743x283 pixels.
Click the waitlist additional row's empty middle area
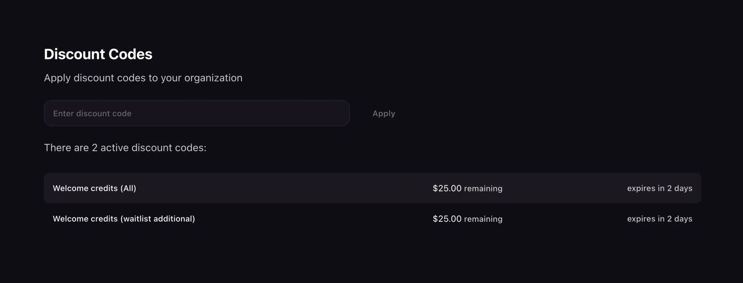tap(316, 219)
